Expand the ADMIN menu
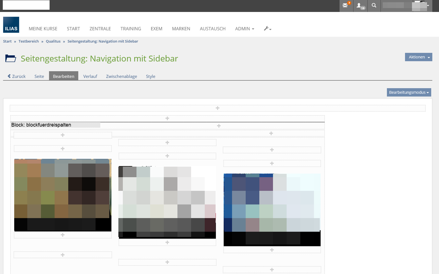439x274 pixels. [x=244, y=29]
